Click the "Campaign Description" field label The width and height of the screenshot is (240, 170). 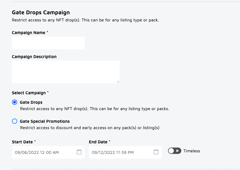34,57
